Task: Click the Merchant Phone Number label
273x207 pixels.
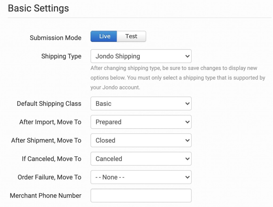Action: click(x=46, y=196)
